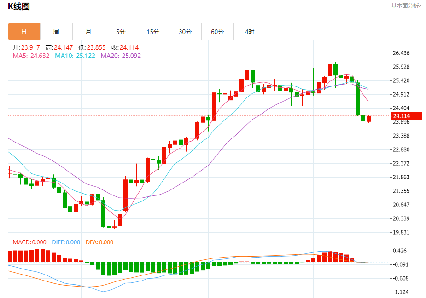Click the 20.339 price axis label
426x298 pixels.
click(401, 218)
